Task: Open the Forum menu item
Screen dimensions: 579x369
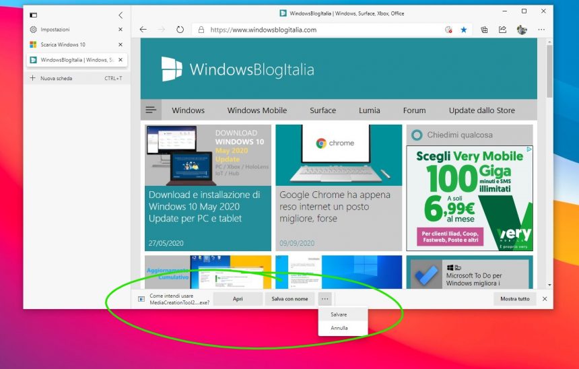Action: coord(414,110)
